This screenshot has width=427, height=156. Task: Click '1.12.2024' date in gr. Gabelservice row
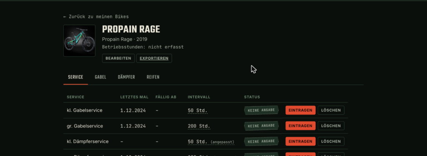coord(133,126)
